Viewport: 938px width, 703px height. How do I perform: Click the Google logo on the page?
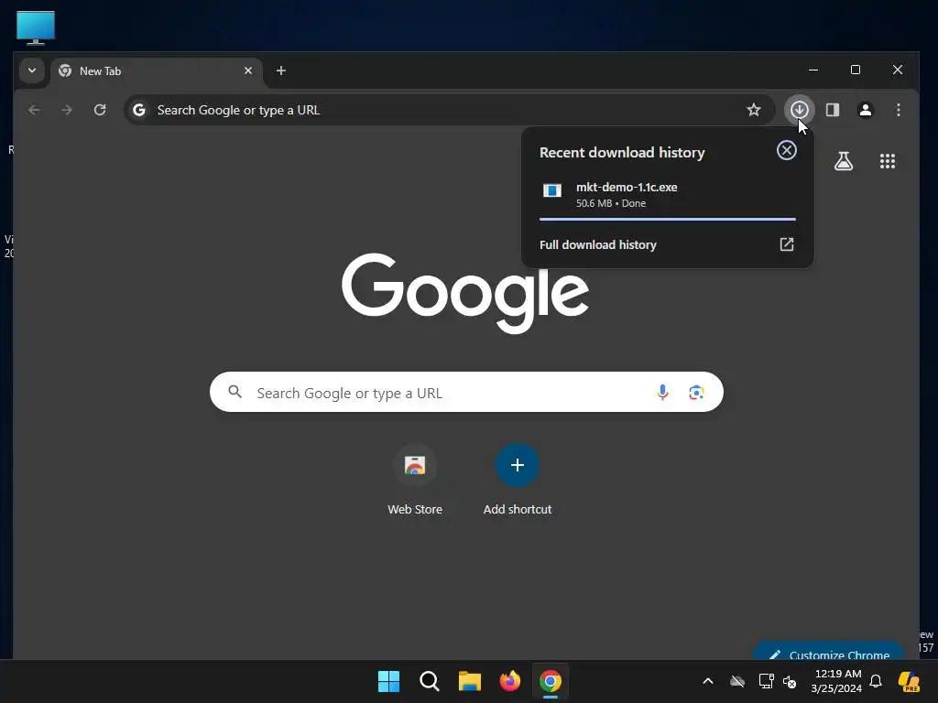(x=465, y=293)
